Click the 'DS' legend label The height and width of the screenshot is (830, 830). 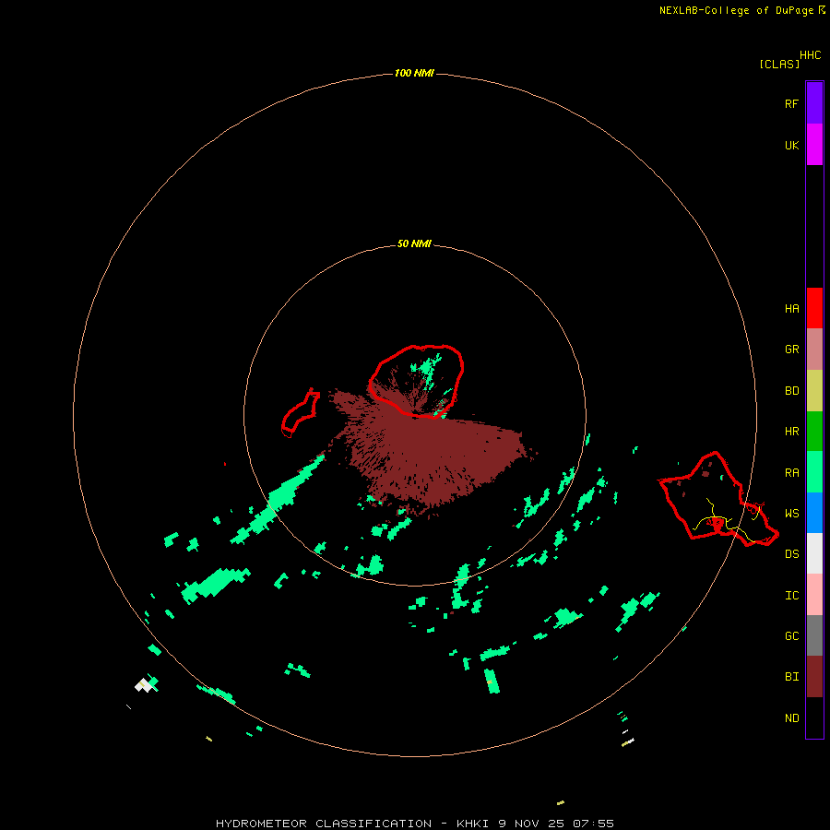click(791, 554)
